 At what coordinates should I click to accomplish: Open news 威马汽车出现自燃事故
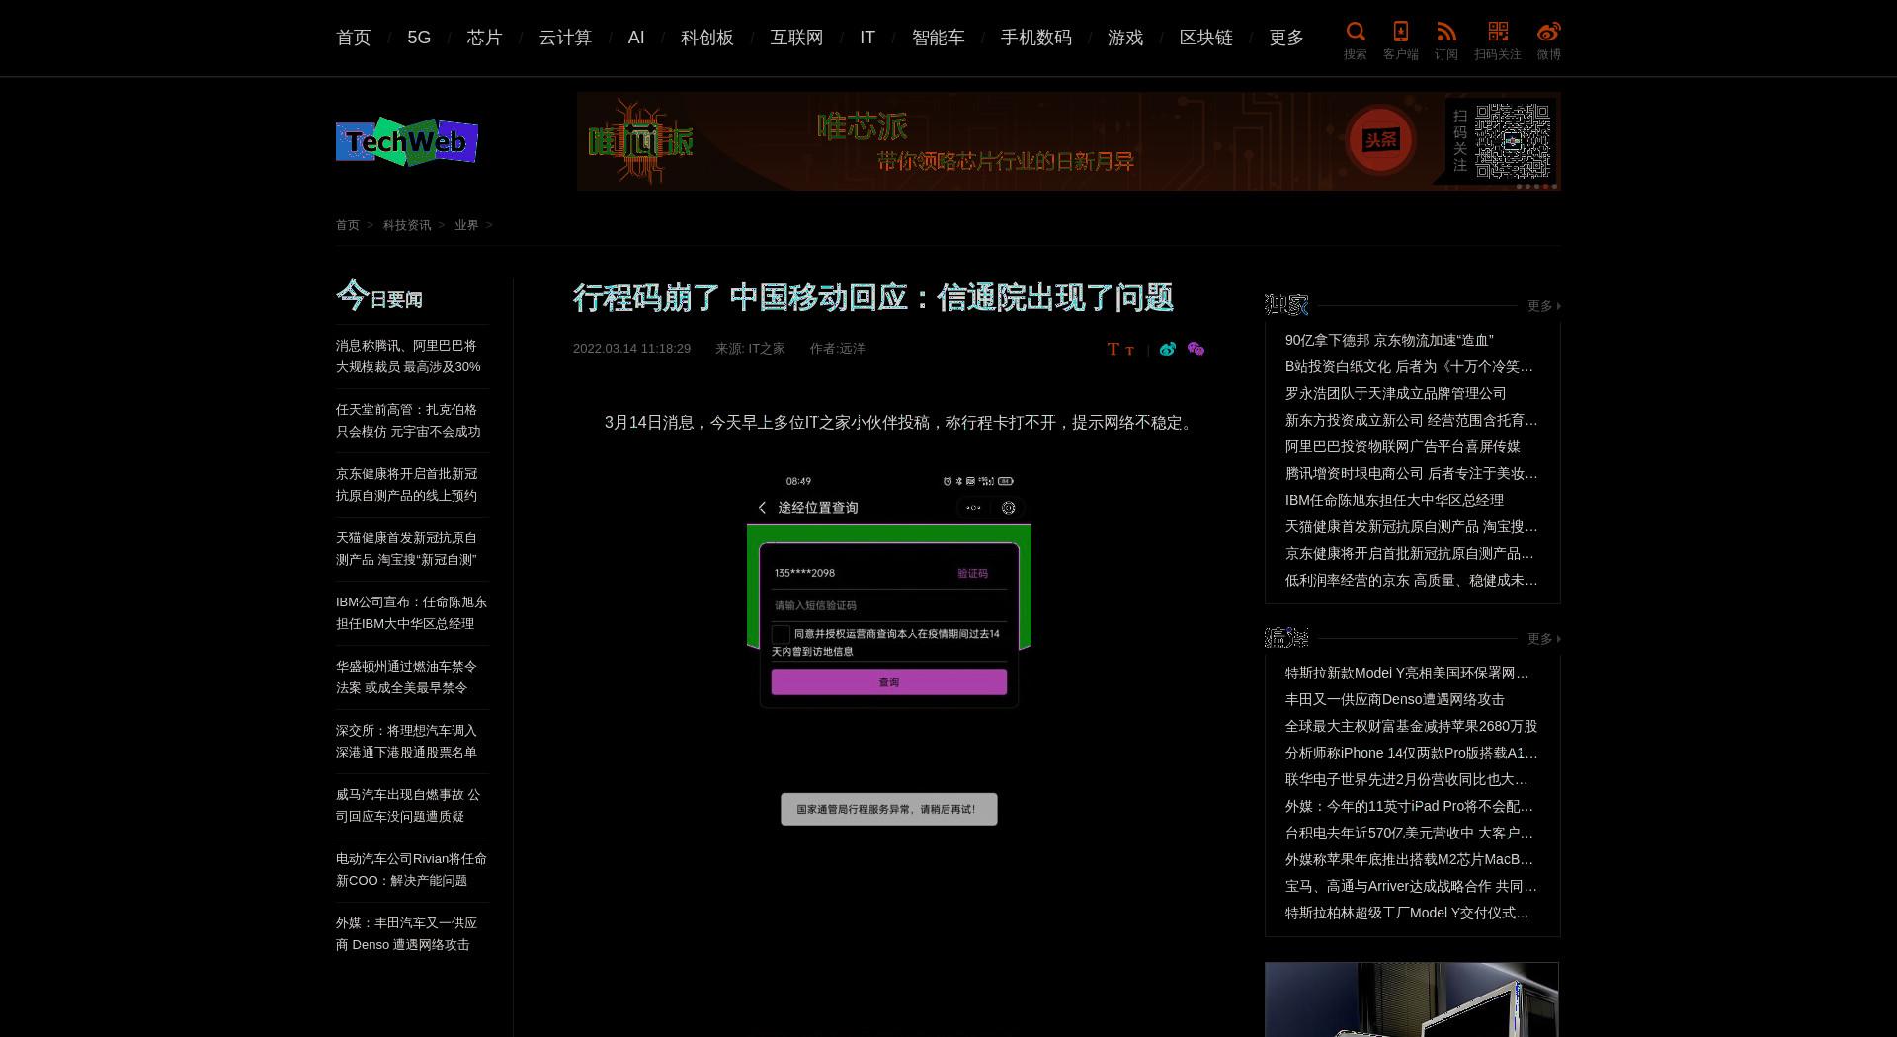click(408, 806)
